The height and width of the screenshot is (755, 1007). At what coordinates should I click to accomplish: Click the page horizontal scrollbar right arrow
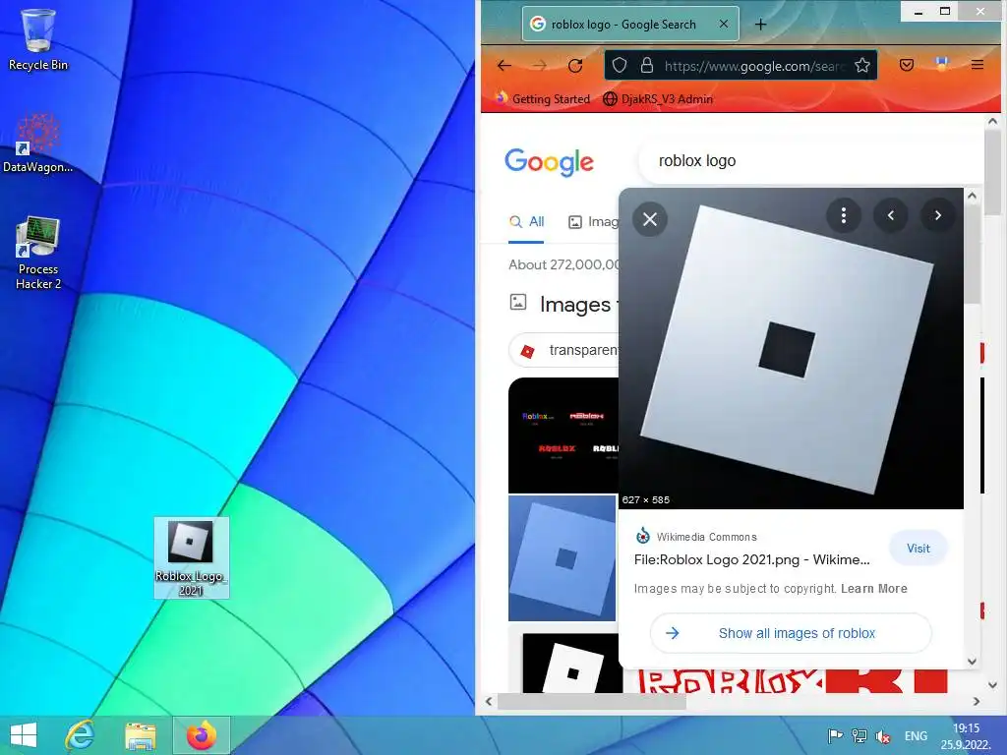(977, 702)
